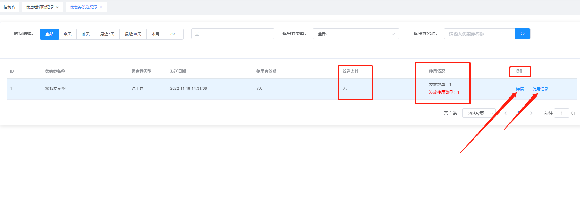Select the 全部 time filter

(49, 34)
